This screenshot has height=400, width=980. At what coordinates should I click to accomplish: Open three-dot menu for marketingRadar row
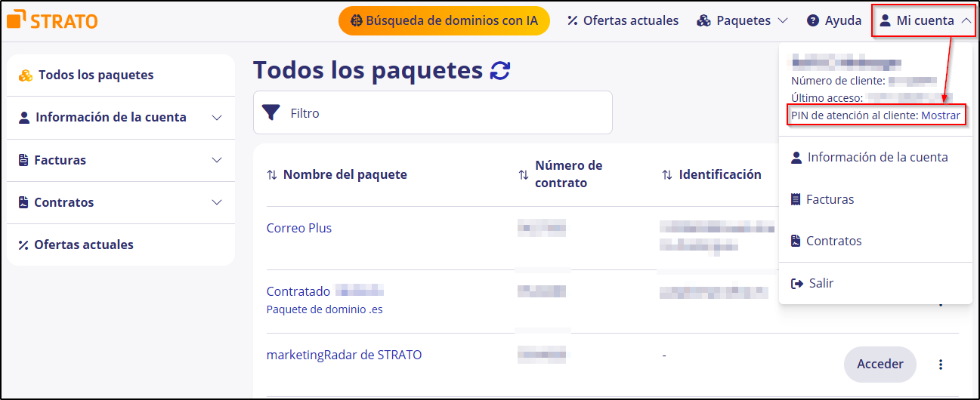941,365
